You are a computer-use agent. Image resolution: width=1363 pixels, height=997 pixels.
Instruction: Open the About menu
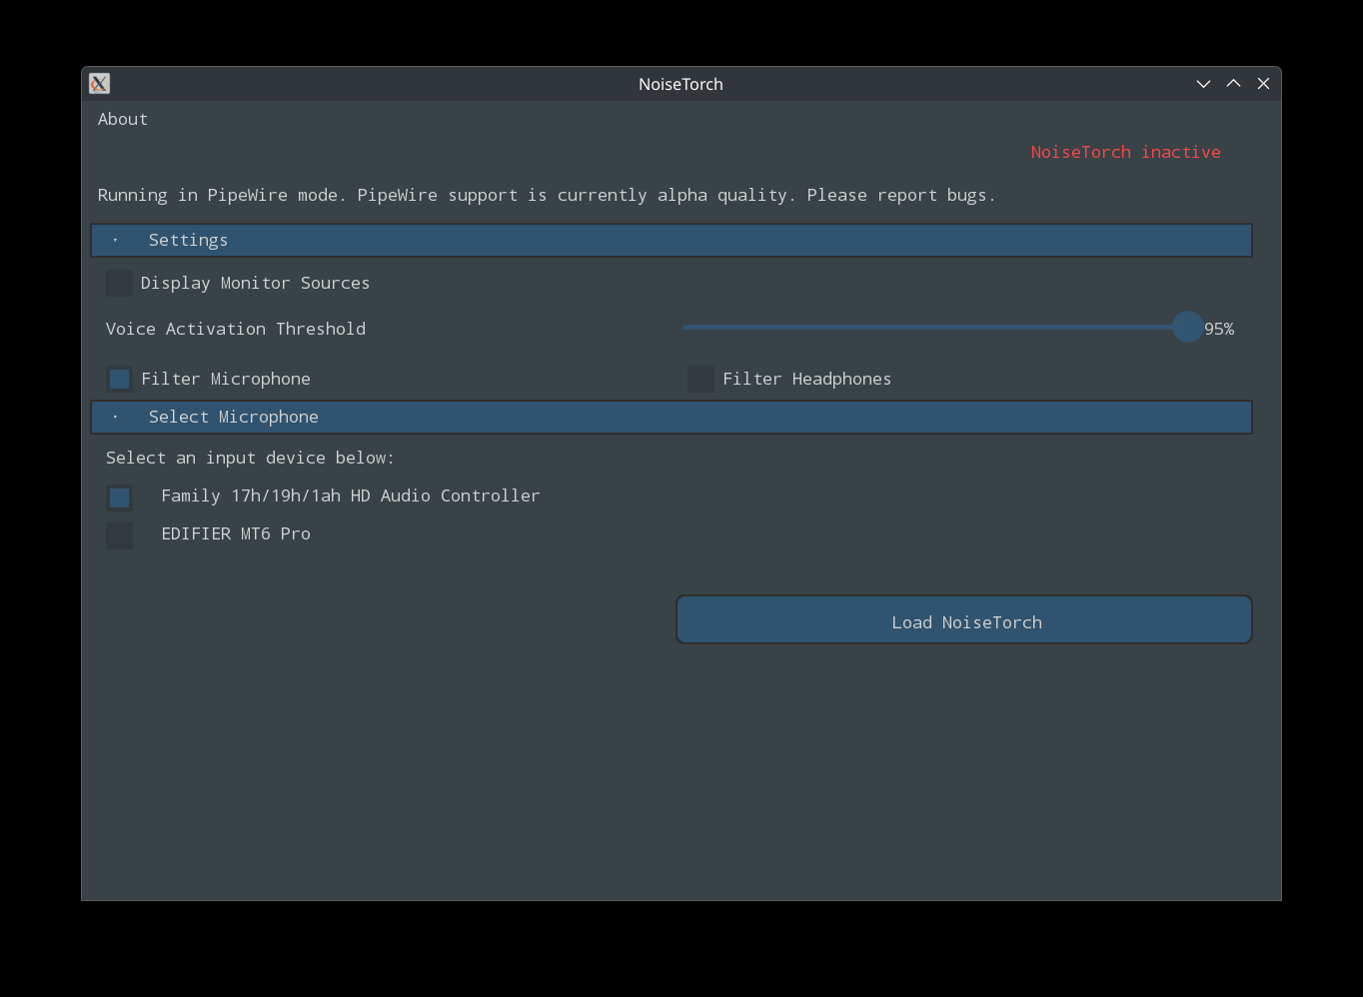[x=123, y=119]
